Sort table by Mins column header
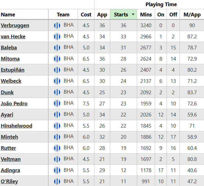This screenshot has height=186, width=204. click(x=146, y=15)
